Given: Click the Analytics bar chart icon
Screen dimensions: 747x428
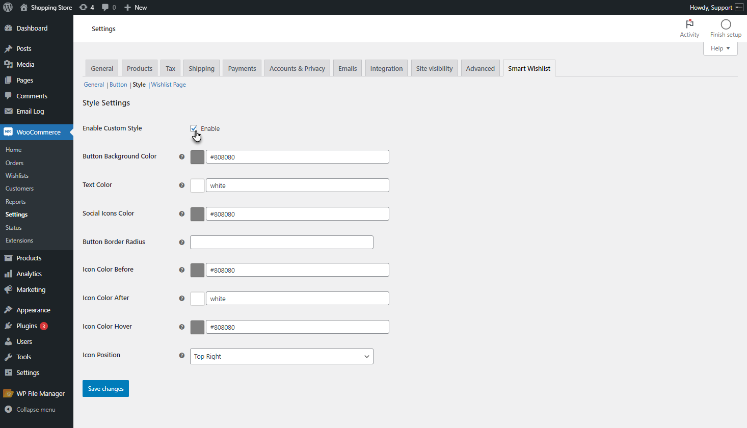Looking at the screenshot, I should click(x=8, y=274).
